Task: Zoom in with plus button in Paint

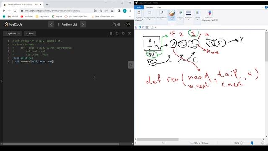Action: click(x=263, y=143)
